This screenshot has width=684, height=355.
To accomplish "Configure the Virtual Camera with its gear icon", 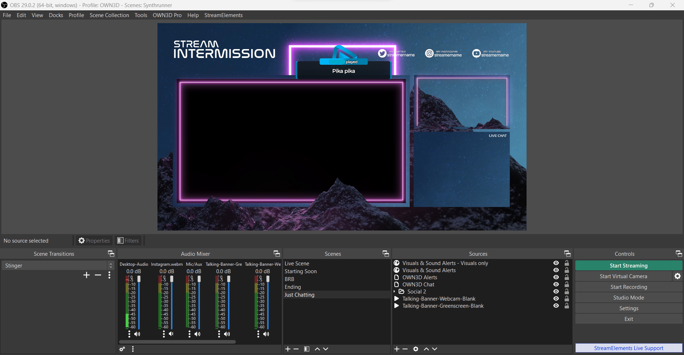I will pyautogui.click(x=677, y=276).
